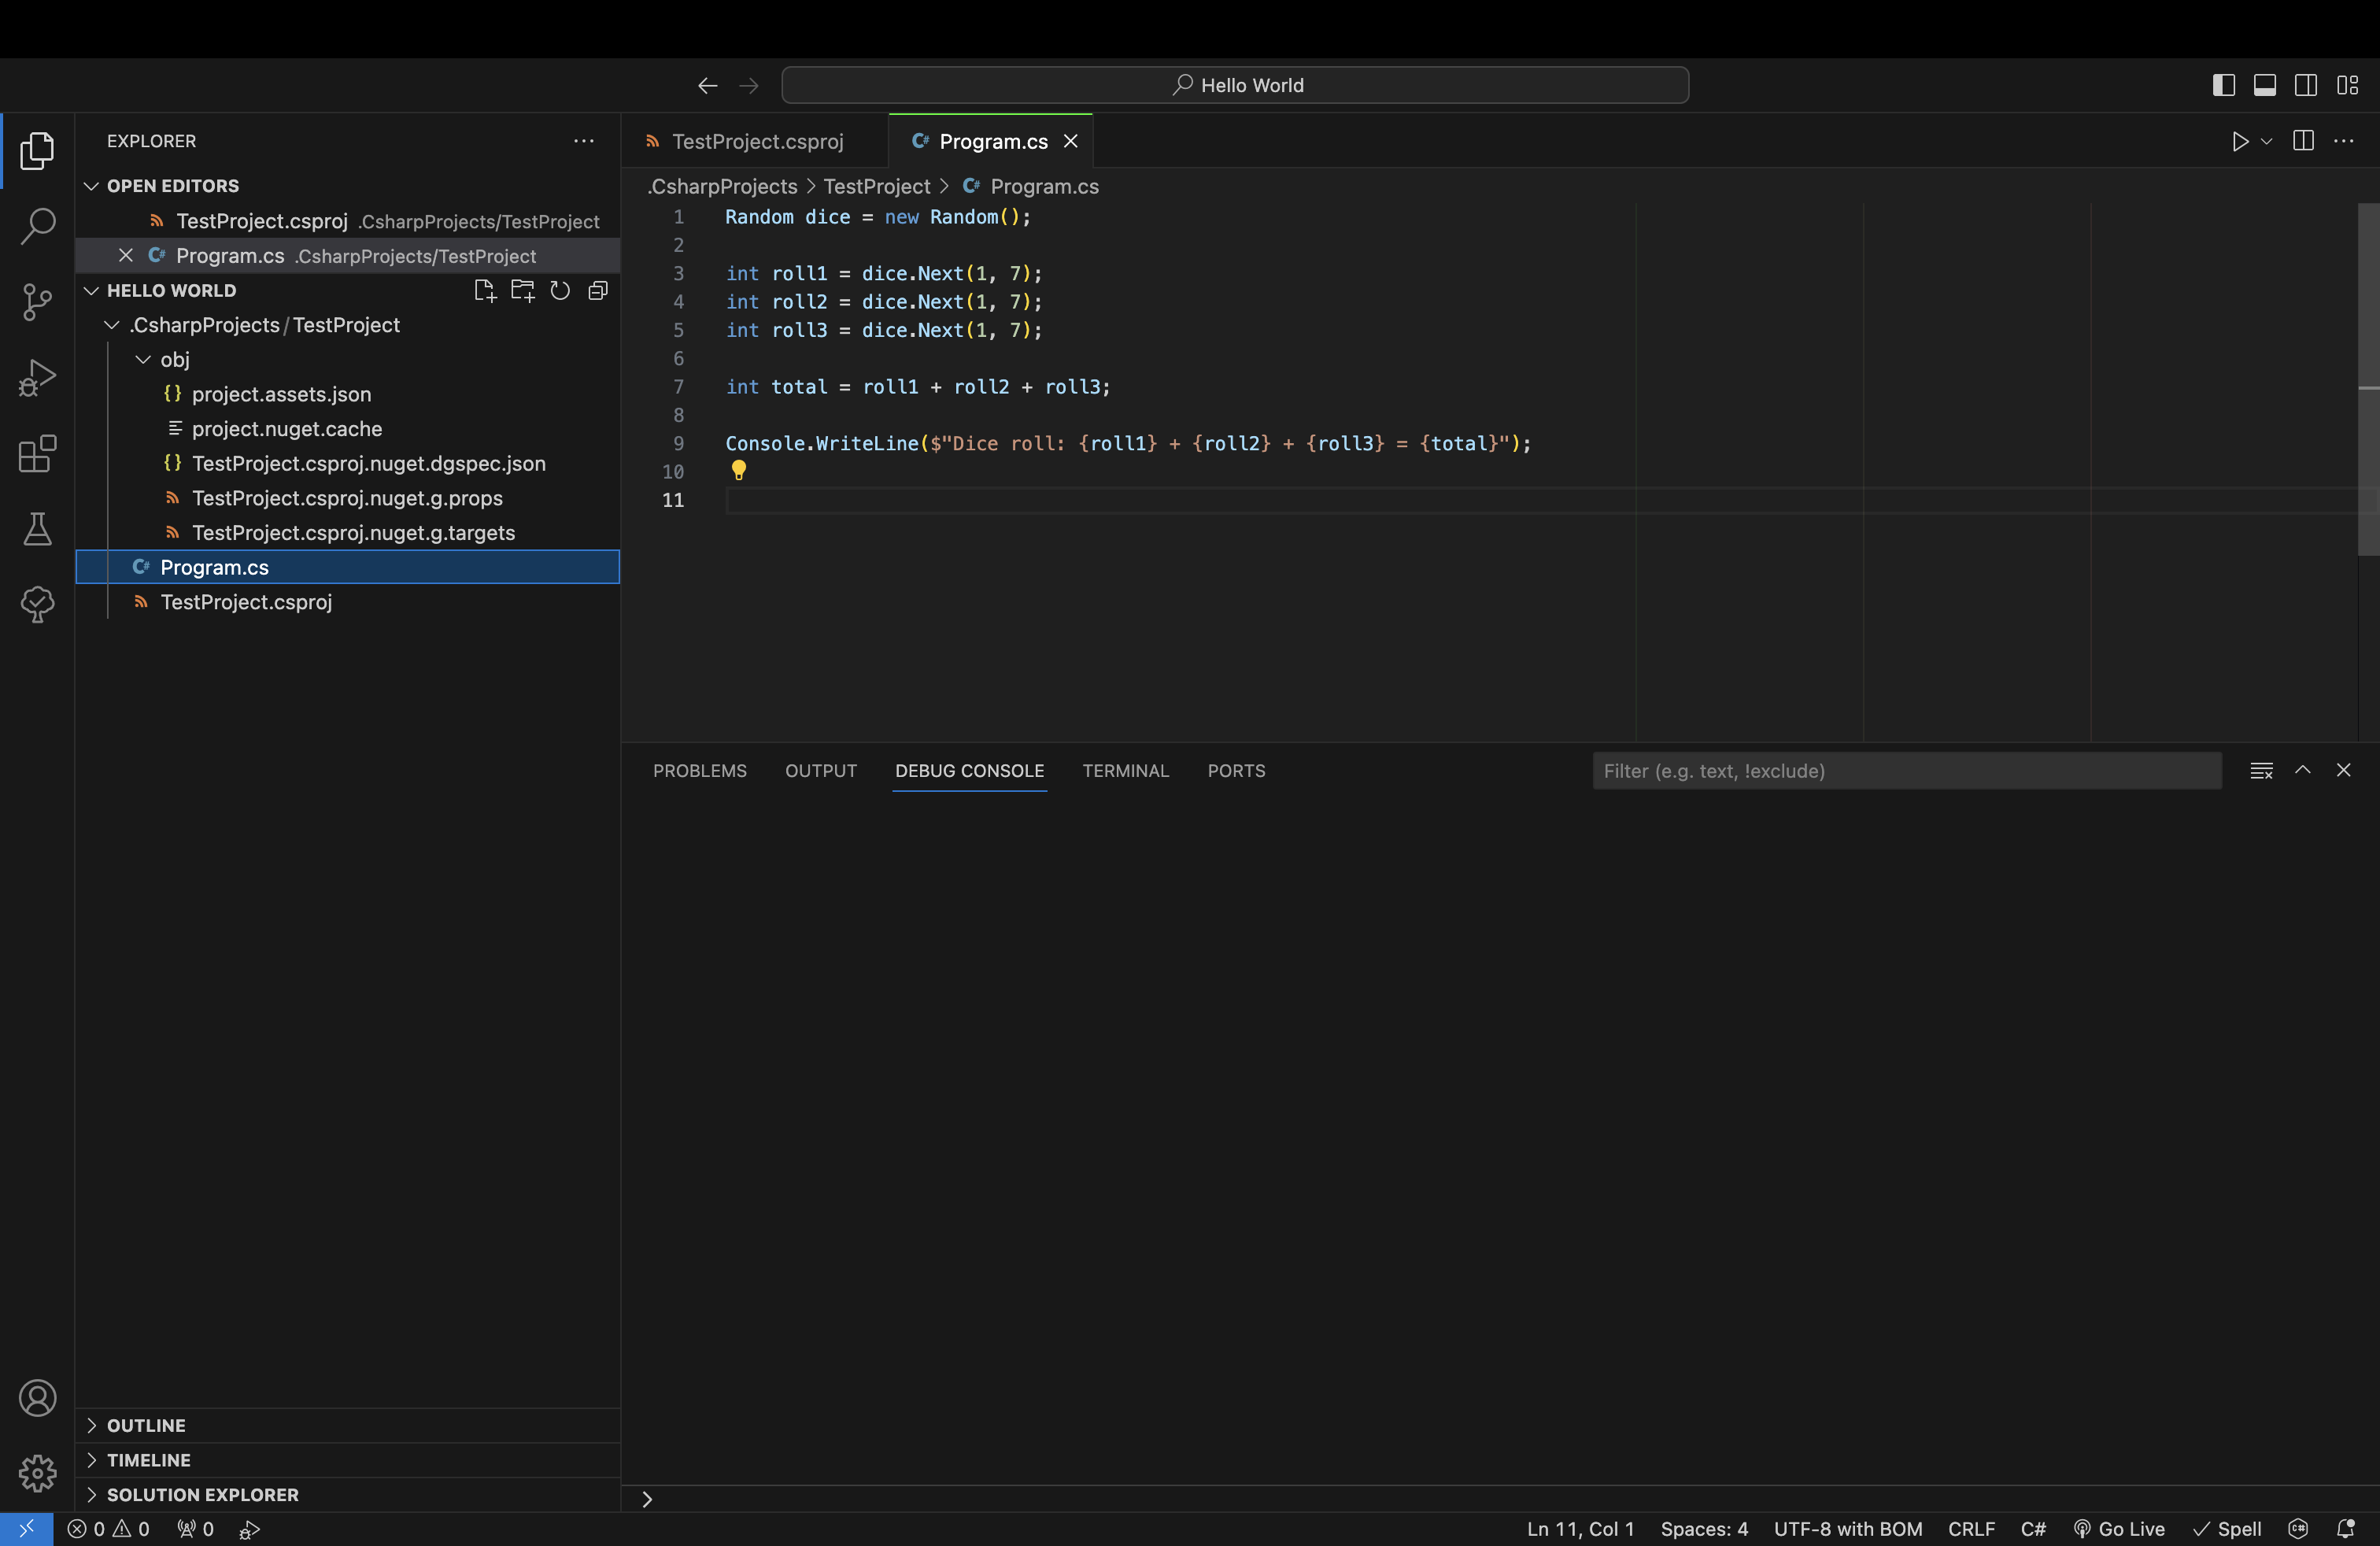Toggle the secondary side bar
Viewport: 2380px width, 1546px height.
[2305, 86]
